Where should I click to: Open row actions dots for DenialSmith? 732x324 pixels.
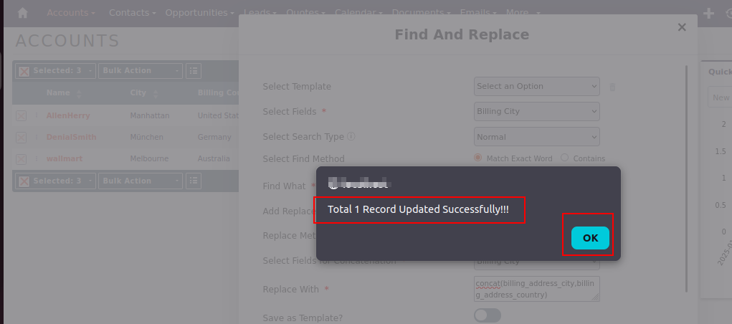[37, 137]
